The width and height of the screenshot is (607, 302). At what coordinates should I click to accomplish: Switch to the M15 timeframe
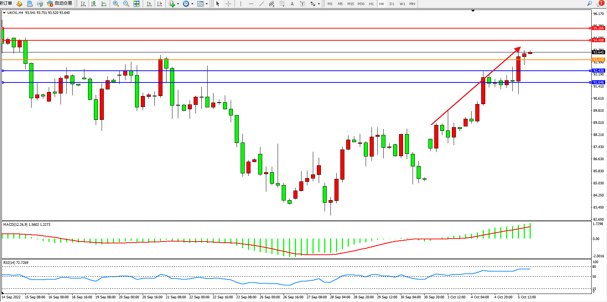tap(351, 4)
